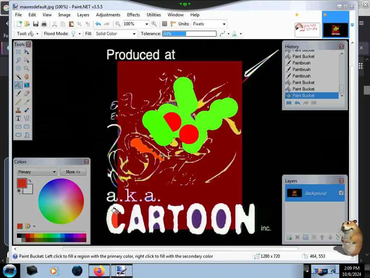Open the zoom level 100% dropdown
The width and height of the screenshot is (370, 278).
click(147, 24)
